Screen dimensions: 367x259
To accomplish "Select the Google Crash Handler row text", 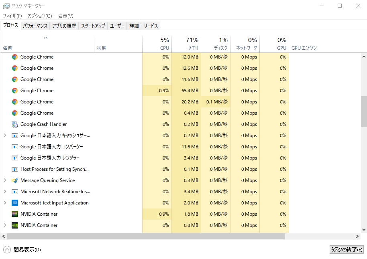I will coord(43,124).
